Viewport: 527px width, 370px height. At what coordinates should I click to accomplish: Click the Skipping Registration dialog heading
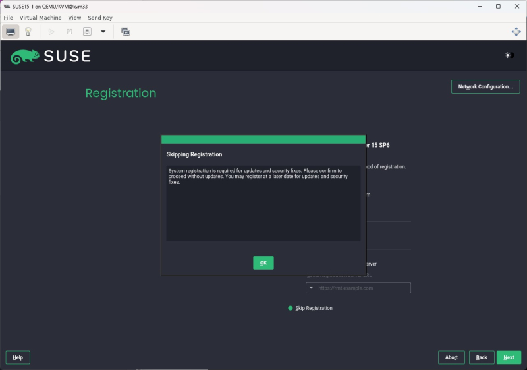pos(194,154)
